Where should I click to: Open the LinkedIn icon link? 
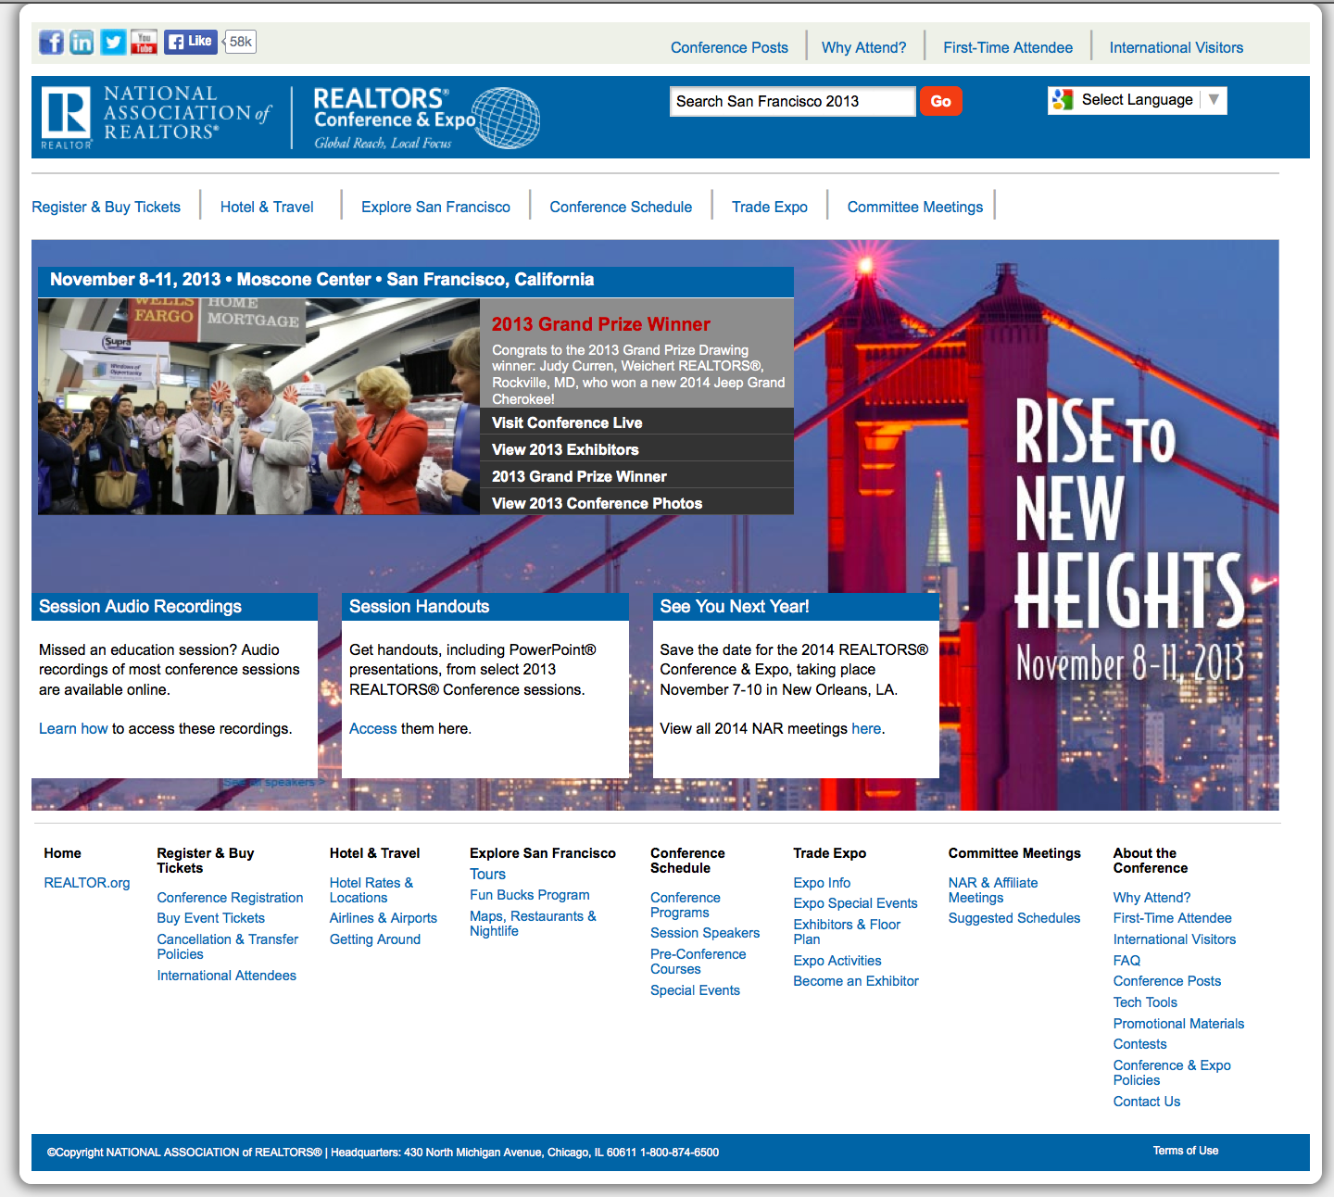(82, 42)
